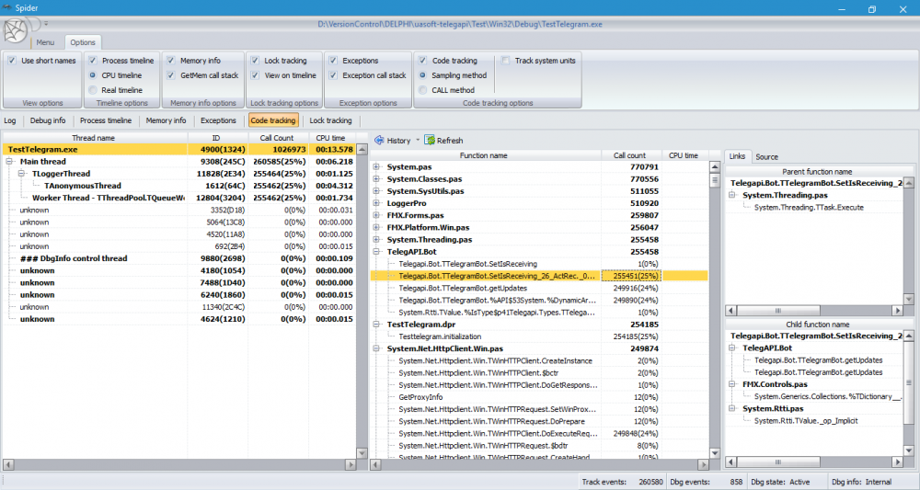Select the DbgInfo control thread row

179,258
